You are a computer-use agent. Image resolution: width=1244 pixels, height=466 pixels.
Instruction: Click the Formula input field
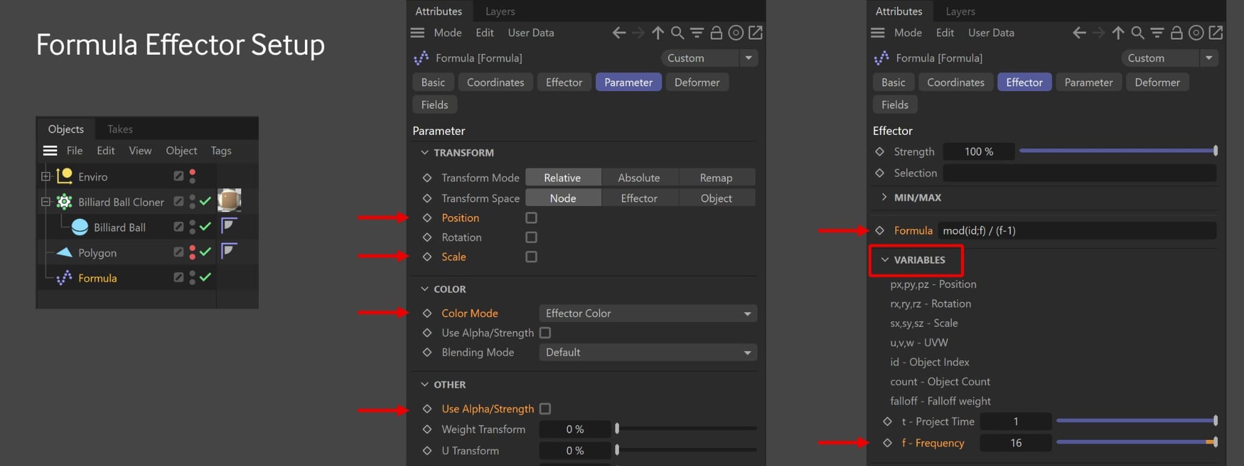coord(1077,230)
